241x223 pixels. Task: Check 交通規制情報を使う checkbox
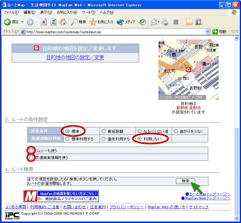coord(31,158)
